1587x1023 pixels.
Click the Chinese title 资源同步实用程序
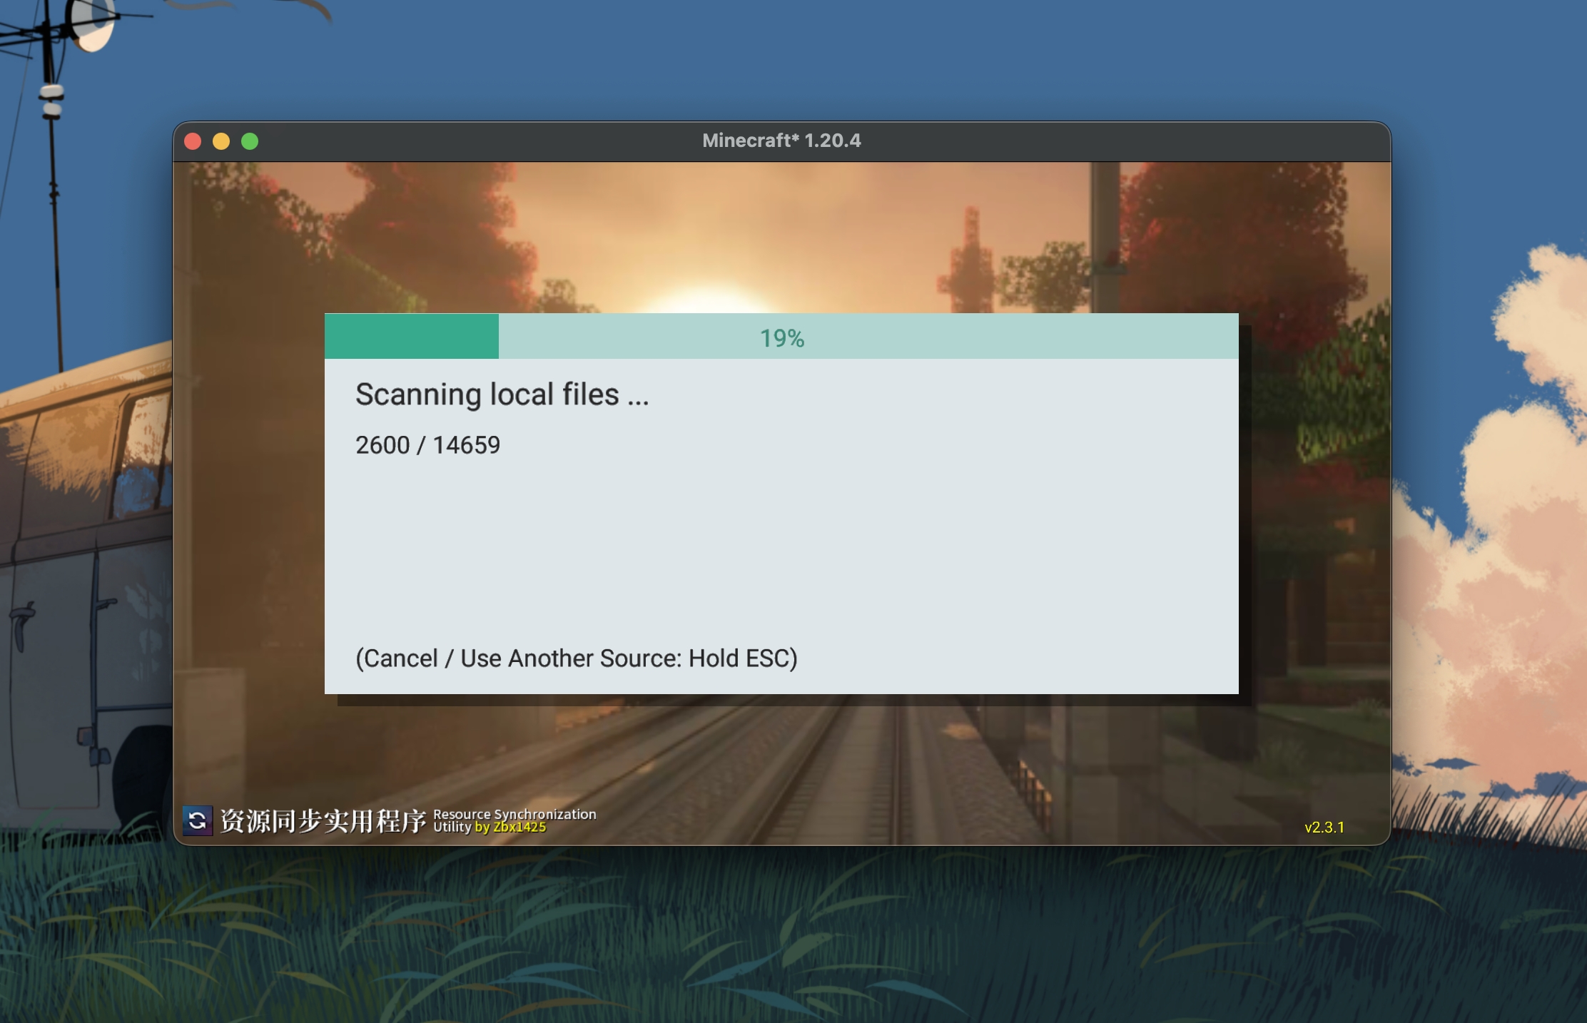[323, 821]
